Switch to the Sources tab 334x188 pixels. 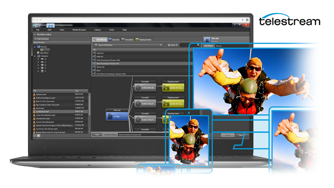tap(114, 40)
